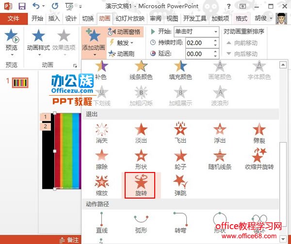Apply the 轮子 exit effect

(180, 159)
